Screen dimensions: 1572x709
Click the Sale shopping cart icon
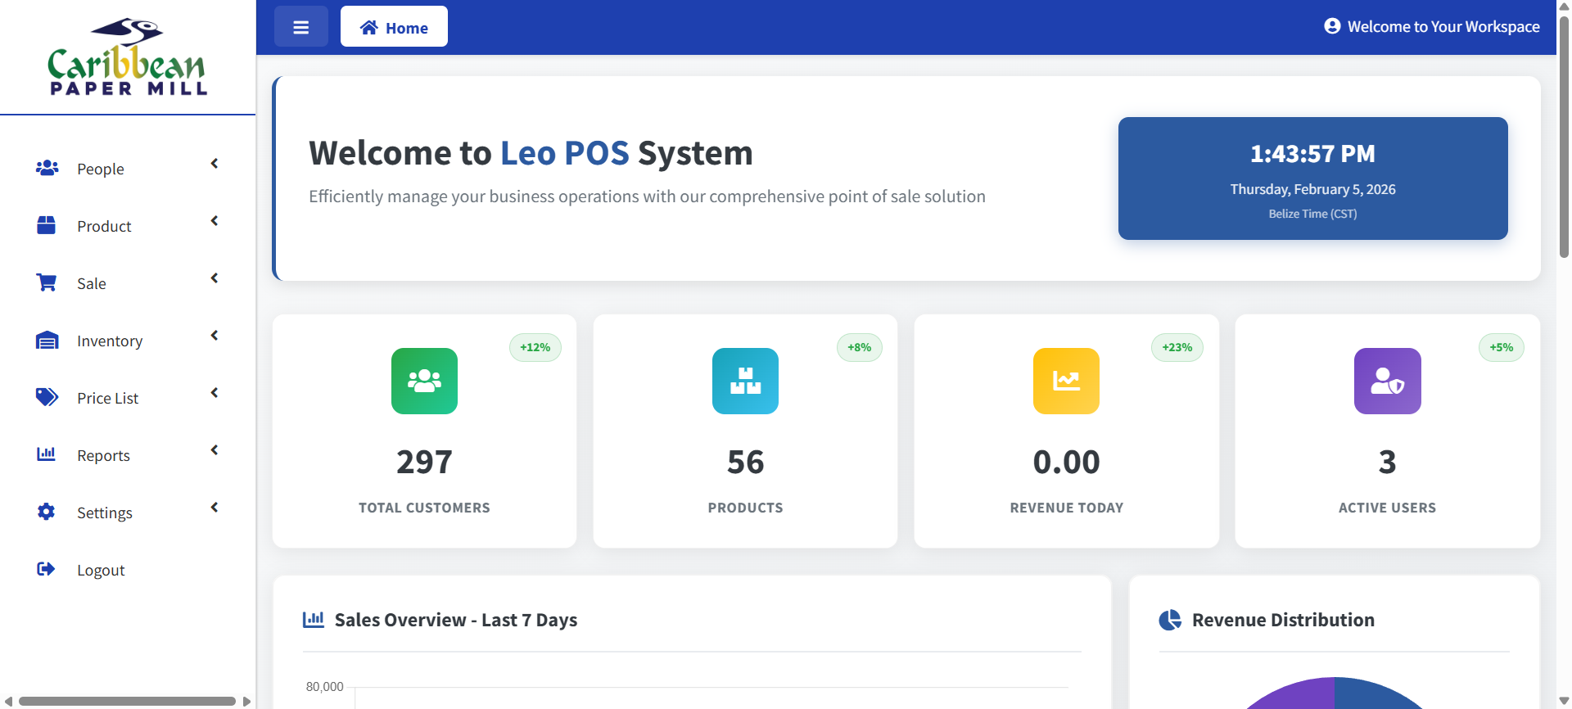point(47,282)
